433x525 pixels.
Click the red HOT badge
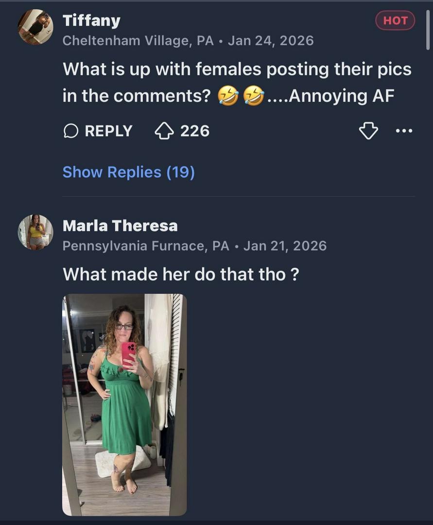pyautogui.click(x=395, y=20)
